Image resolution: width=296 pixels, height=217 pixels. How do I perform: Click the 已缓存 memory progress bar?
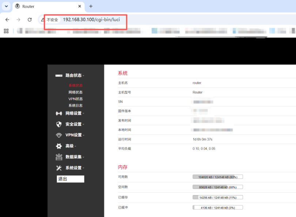(x=218, y=197)
